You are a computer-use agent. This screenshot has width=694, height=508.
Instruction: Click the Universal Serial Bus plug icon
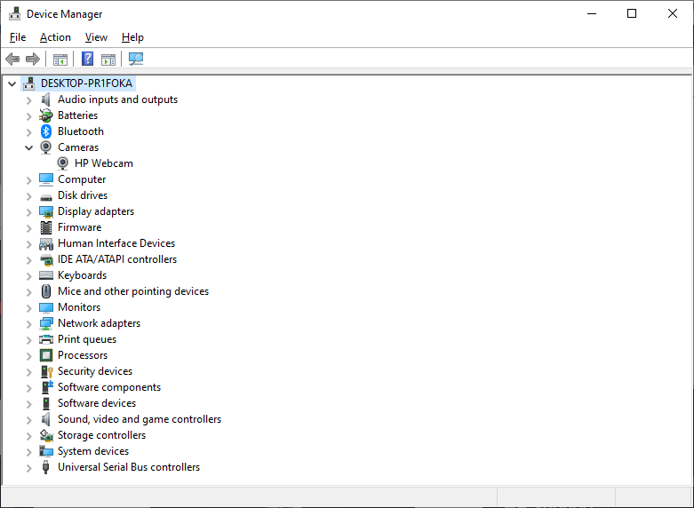click(45, 467)
